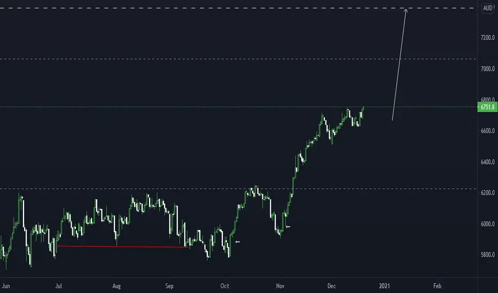
Task: Click the Oct date label
Action: tap(224, 286)
